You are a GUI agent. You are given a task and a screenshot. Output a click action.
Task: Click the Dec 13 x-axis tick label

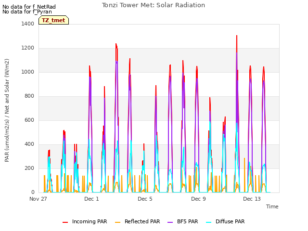[x=252, y=199]
